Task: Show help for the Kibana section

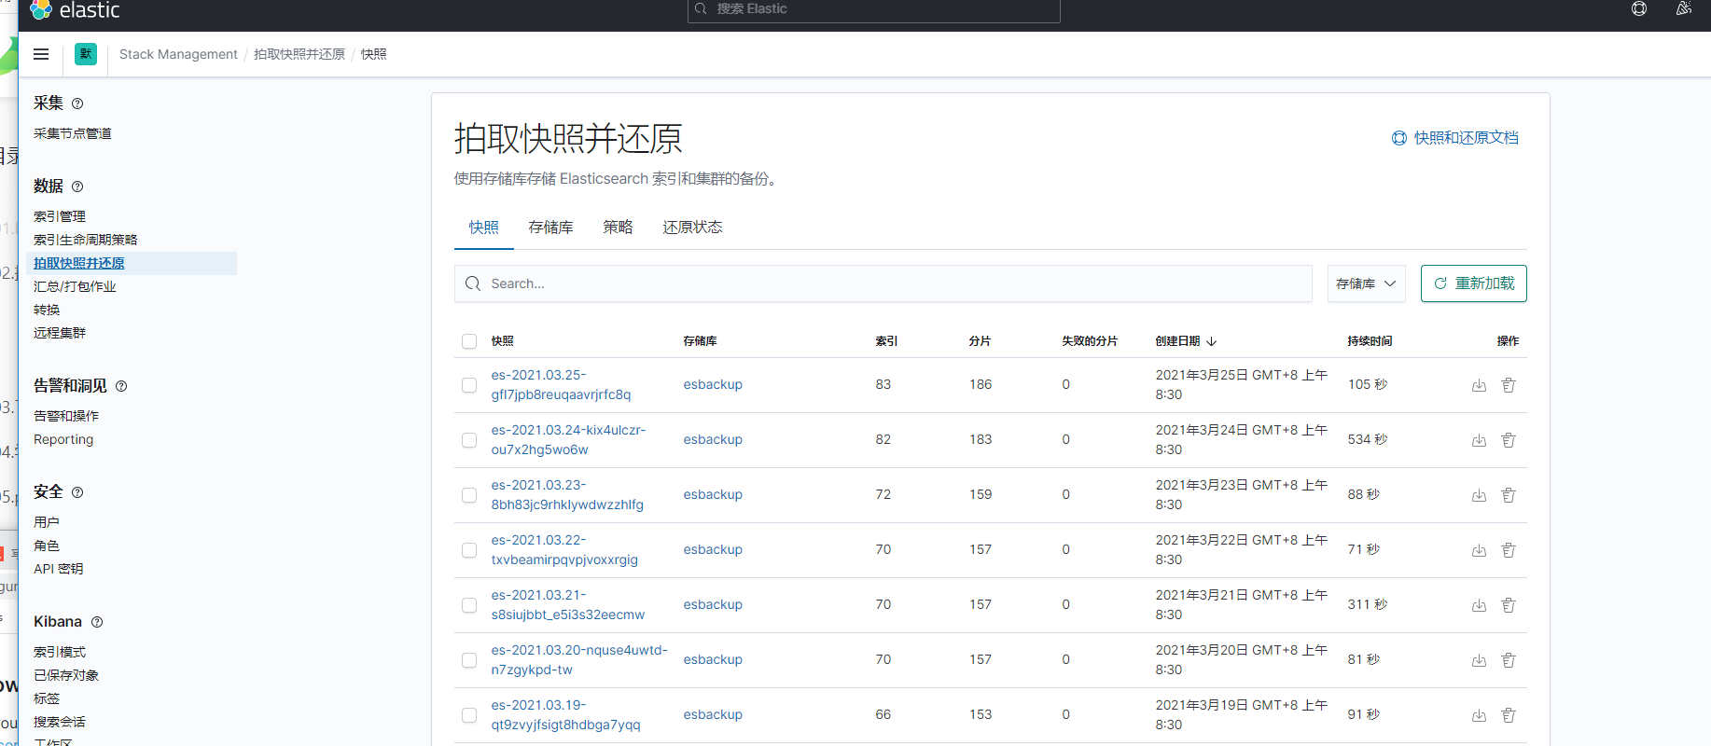Action: click(97, 622)
